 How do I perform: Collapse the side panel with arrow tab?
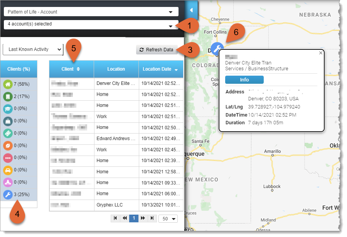pos(192,10)
